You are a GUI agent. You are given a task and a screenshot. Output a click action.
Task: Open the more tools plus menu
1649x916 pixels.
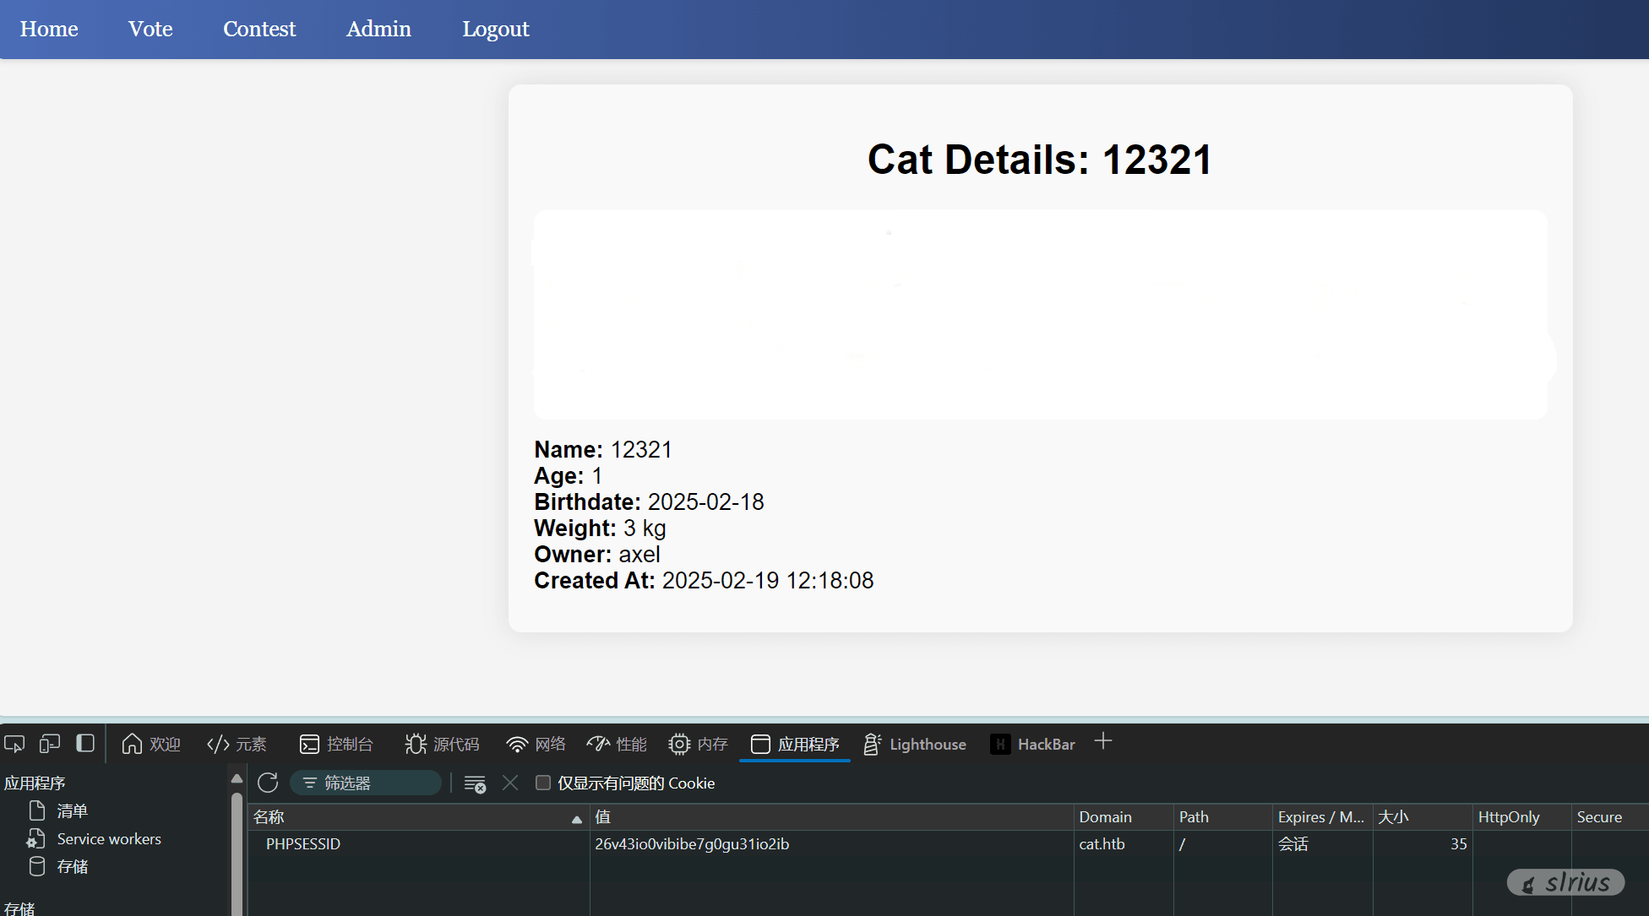pos(1103,741)
